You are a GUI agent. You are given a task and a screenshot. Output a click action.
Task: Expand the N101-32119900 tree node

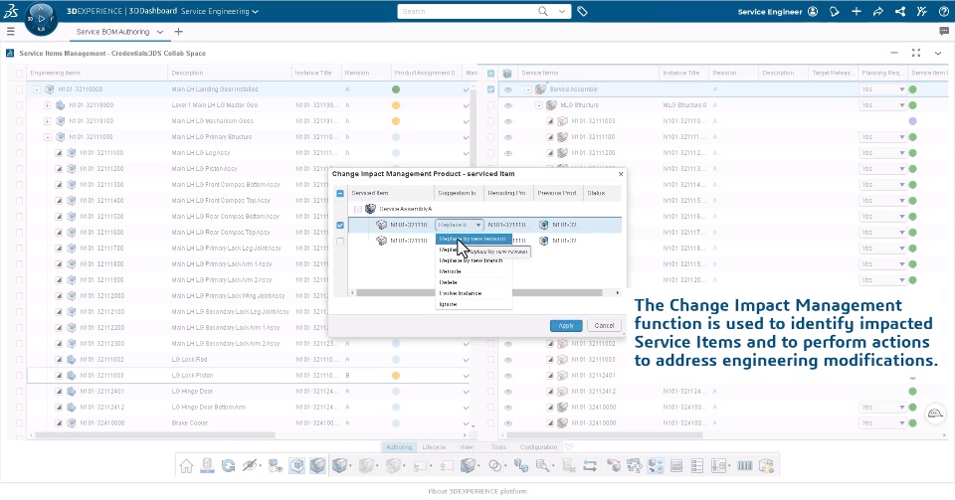click(48, 105)
